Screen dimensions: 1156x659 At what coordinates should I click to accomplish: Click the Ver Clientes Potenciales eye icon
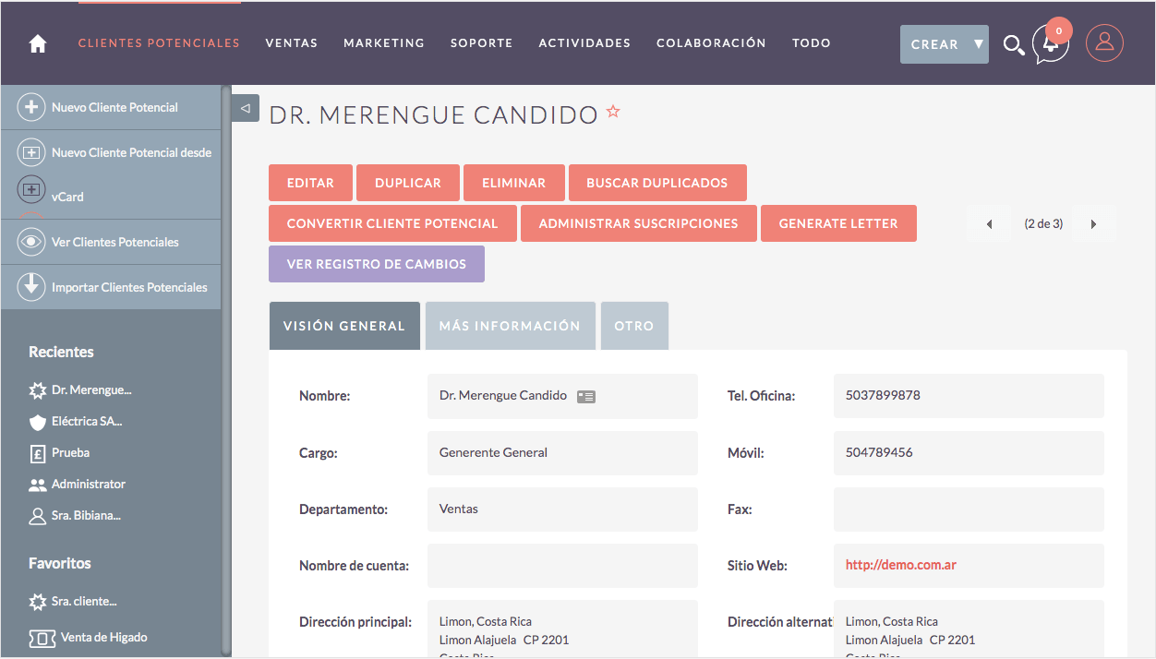pyautogui.click(x=31, y=242)
